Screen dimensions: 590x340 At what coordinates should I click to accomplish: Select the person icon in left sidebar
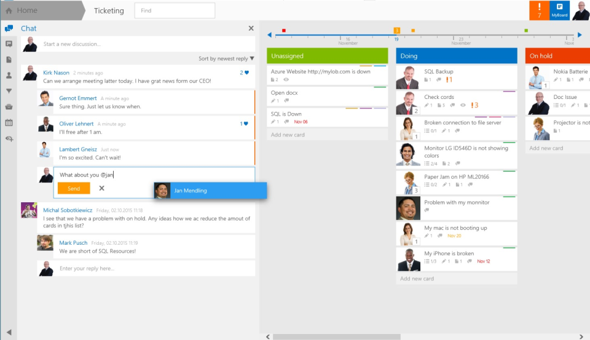pos(9,76)
